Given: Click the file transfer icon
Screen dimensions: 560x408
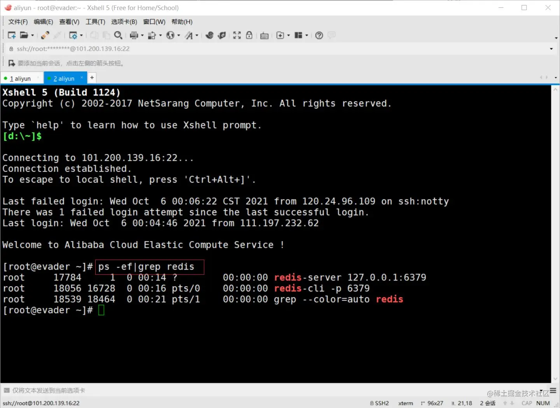Looking at the screenshot, I should point(152,35).
